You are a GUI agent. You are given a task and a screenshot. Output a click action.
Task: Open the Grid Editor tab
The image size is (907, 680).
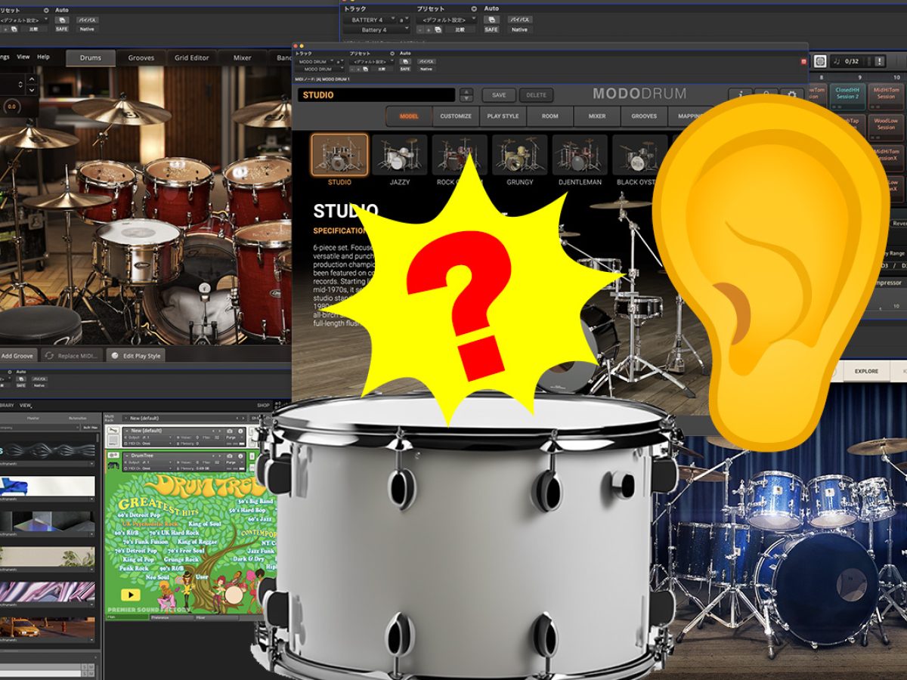click(x=191, y=57)
